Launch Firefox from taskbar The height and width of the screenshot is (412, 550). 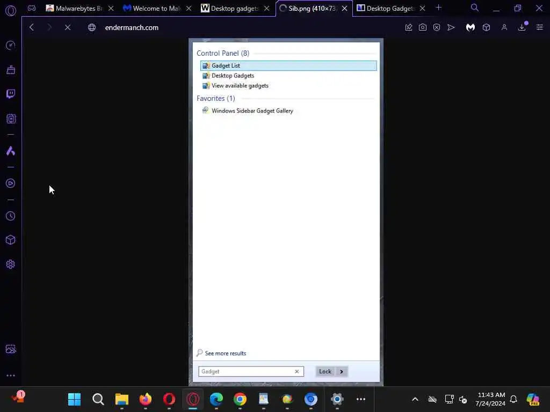pos(145,399)
